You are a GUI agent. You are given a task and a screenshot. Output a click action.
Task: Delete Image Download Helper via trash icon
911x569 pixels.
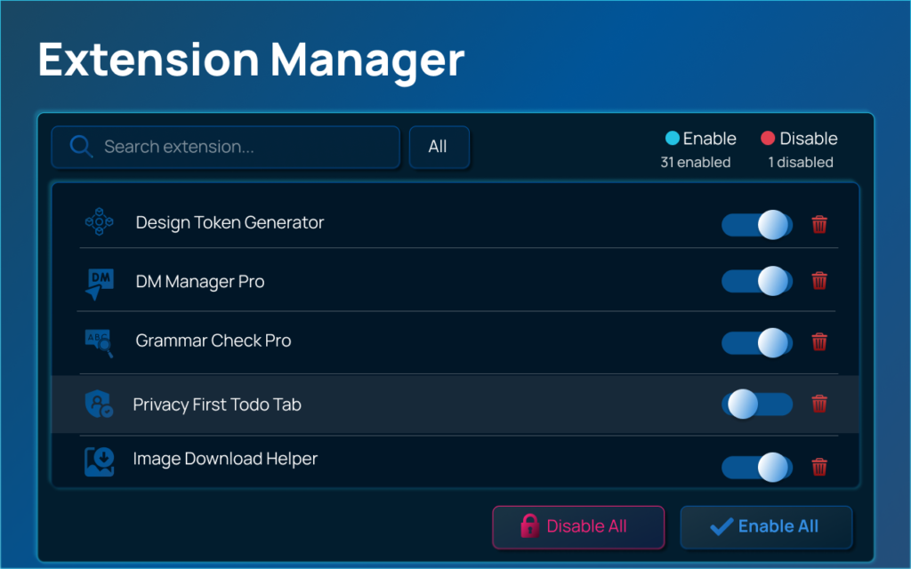[x=819, y=466]
